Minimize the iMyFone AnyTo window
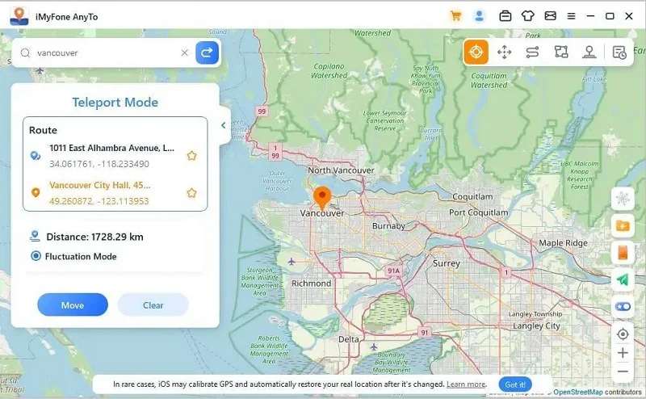This screenshot has width=646, height=399. pyautogui.click(x=590, y=16)
